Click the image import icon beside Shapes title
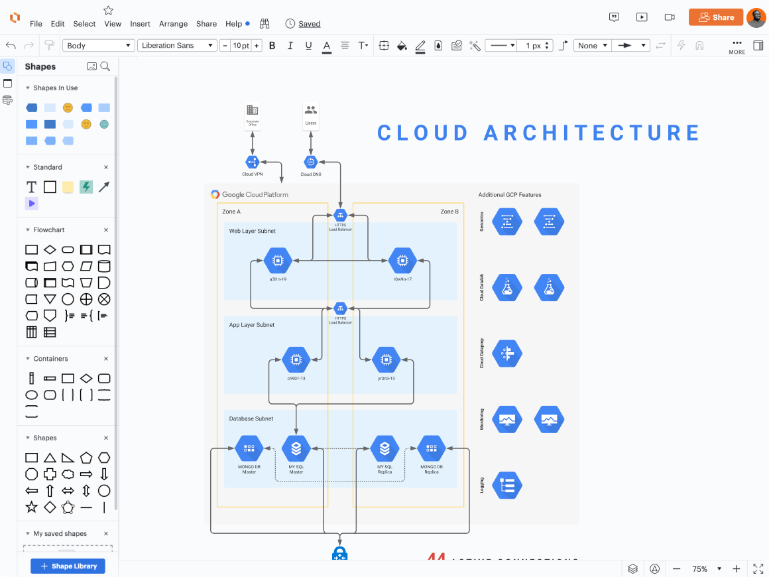769x577 pixels. [x=91, y=66]
